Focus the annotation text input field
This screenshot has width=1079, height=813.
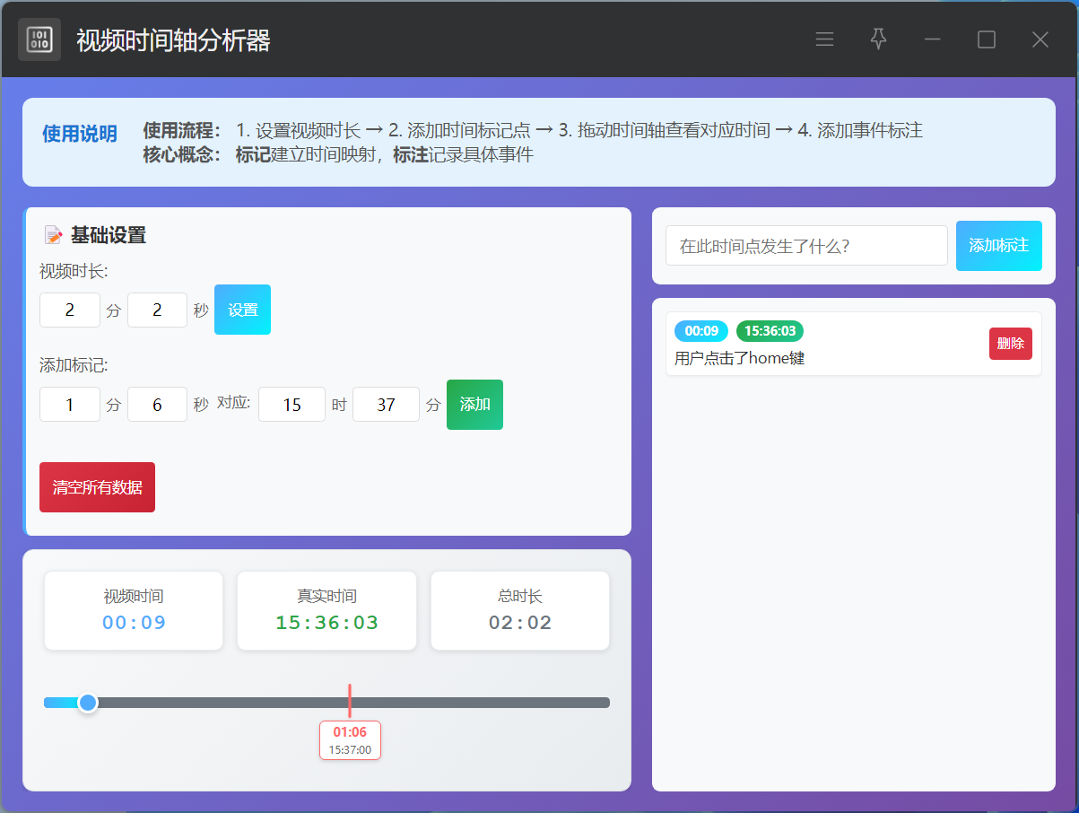tap(806, 246)
